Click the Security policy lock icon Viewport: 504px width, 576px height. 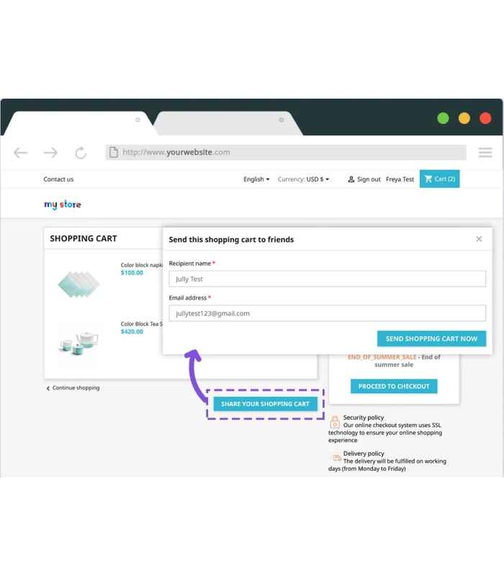(335, 423)
